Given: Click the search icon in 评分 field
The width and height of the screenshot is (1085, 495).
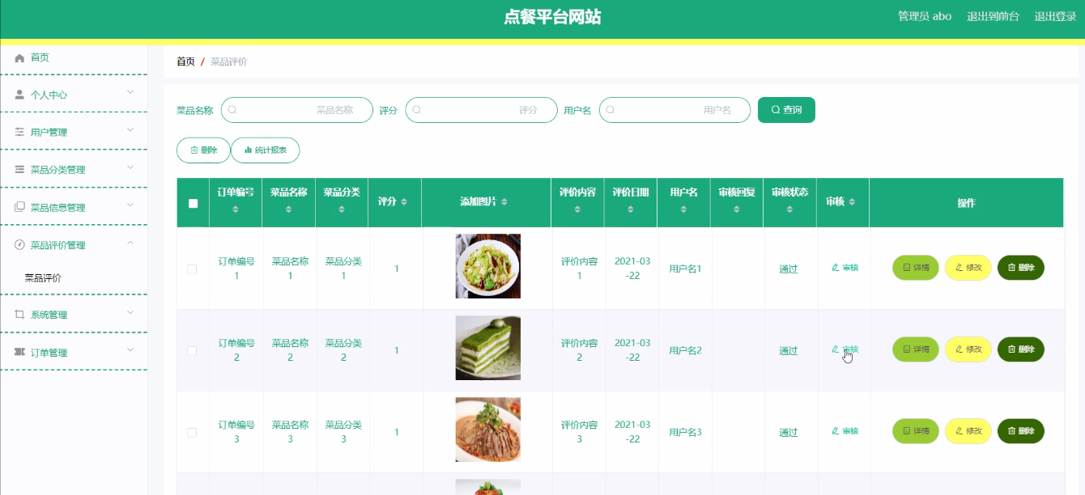Looking at the screenshot, I should [417, 110].
